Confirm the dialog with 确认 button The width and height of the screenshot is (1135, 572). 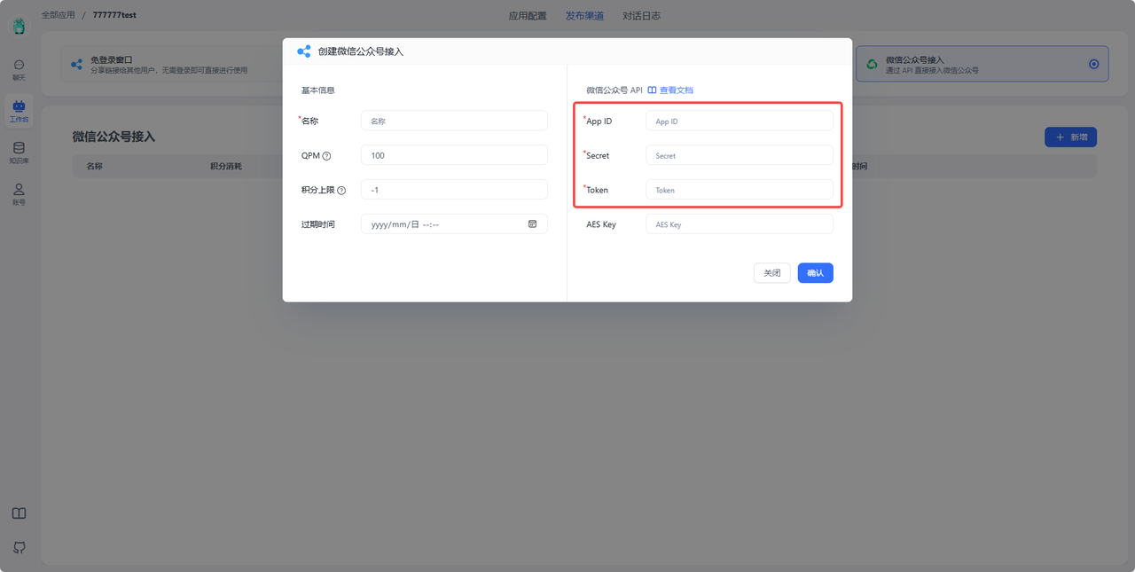pos(815,272)
